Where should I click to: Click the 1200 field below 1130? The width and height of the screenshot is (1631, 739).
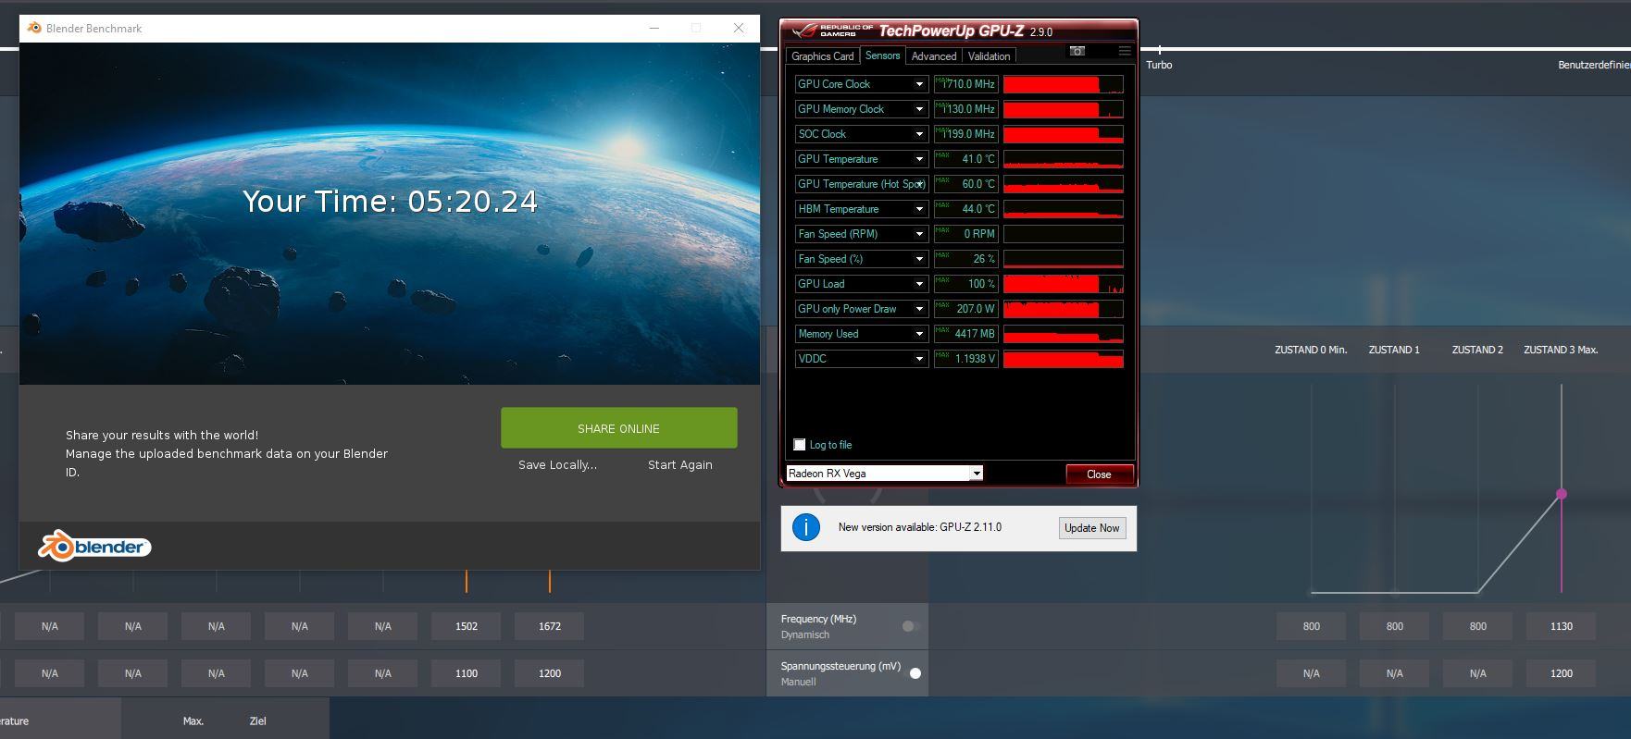[1562, 673]
